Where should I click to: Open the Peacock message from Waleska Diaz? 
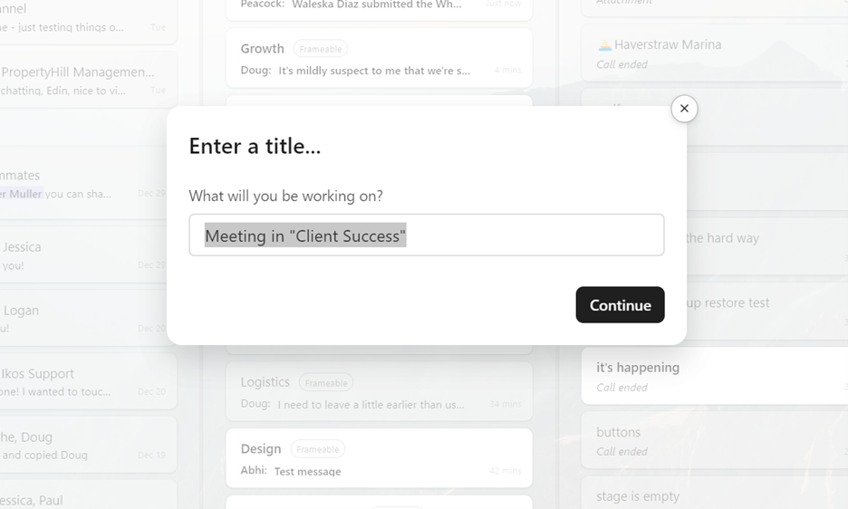(379, 7)
